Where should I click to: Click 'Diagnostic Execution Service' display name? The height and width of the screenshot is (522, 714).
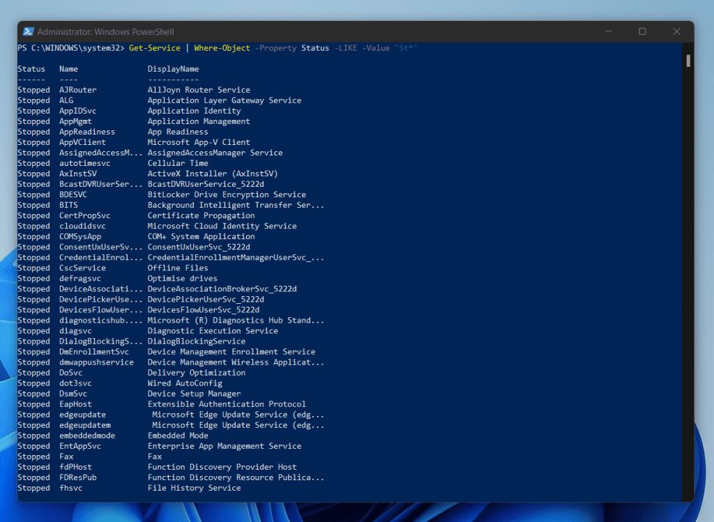pyautogui.click(x=213, y=330)
